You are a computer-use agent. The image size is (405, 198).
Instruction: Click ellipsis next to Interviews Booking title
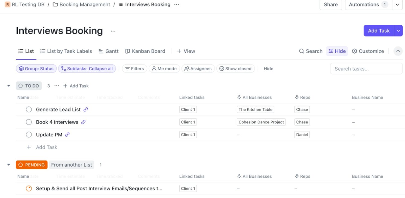click(113, 31)
